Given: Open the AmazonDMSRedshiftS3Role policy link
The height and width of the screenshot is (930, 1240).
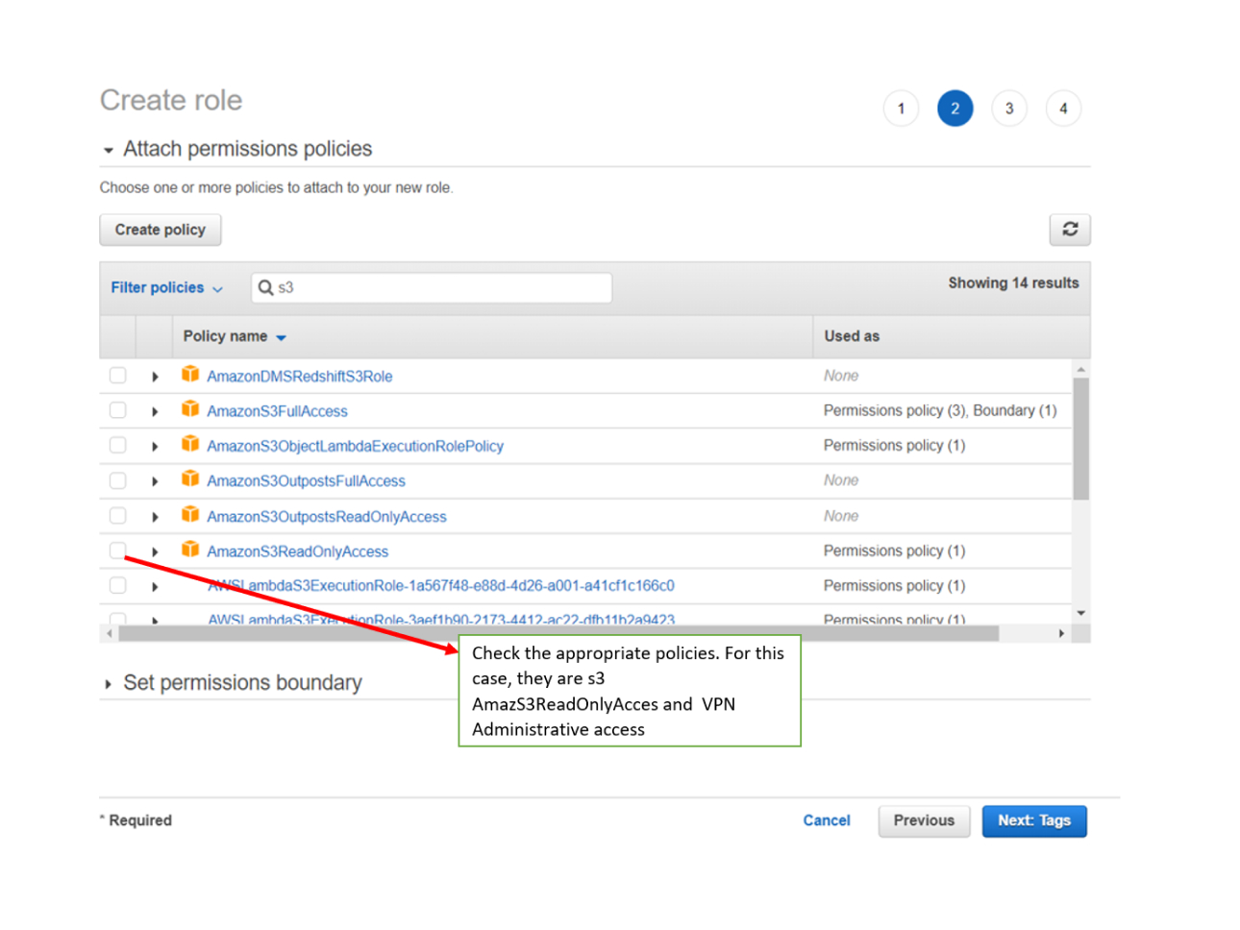Looking at the screenshot, I should (299, 377).
